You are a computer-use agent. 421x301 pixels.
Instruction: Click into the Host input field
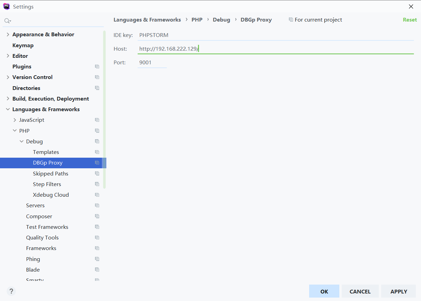[276, 49]
